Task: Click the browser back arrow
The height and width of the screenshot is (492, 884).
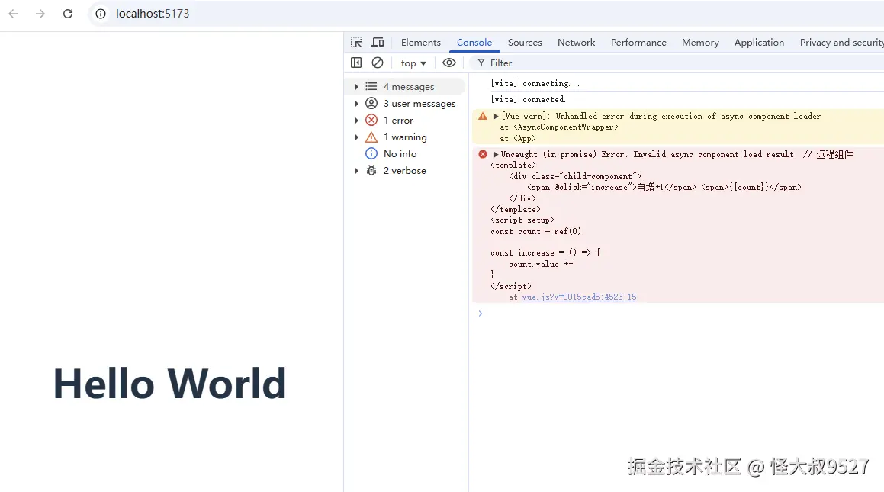Action: [x=13, y=14]
